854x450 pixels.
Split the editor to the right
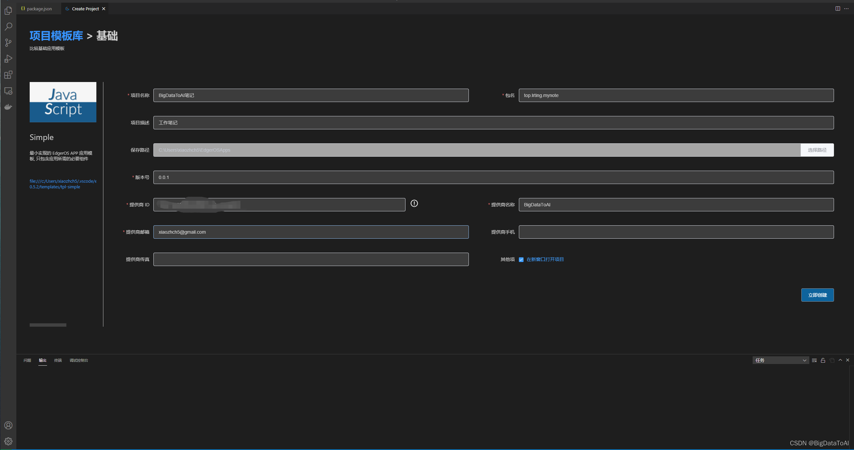pos(838,9)
